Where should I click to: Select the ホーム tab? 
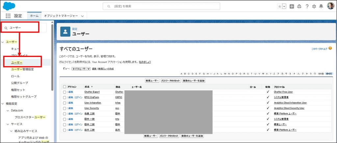[x=34, y=16]
